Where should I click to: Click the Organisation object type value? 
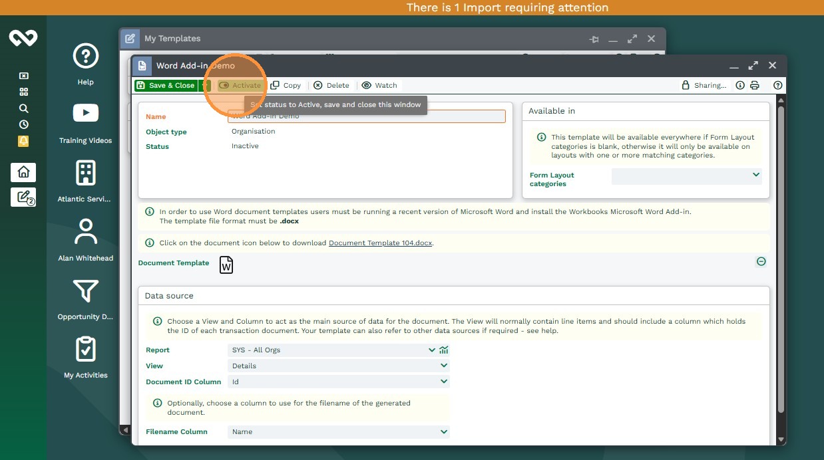(254, 132)
